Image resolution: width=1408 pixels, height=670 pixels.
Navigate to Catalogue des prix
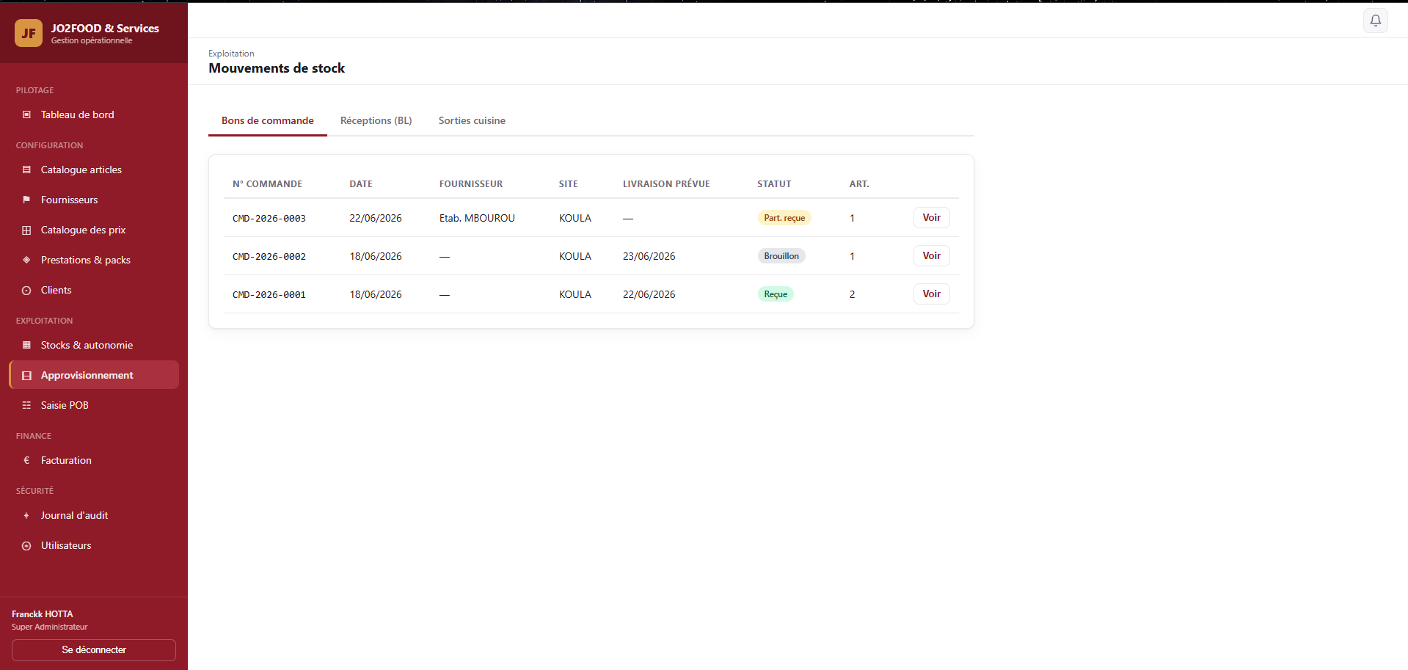tap(94, 230)
